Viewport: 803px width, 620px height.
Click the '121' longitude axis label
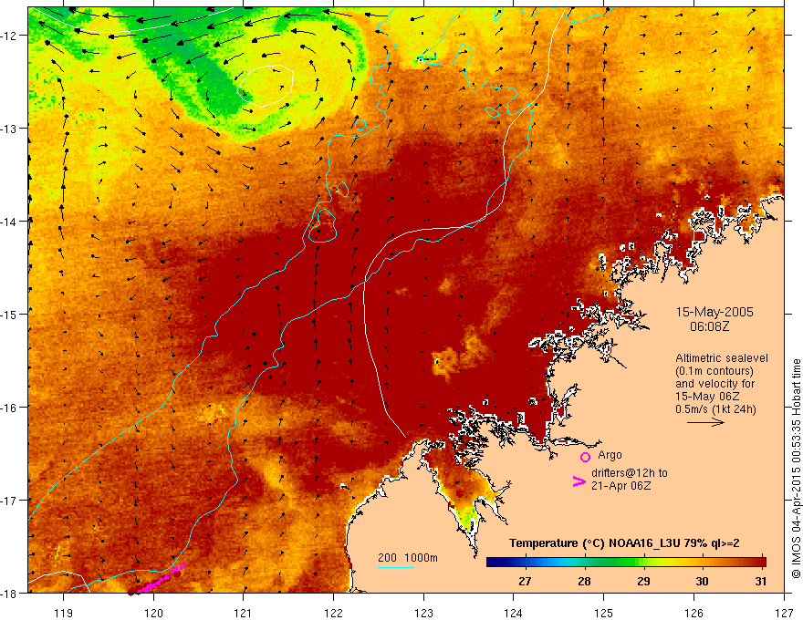coord(244,613)
